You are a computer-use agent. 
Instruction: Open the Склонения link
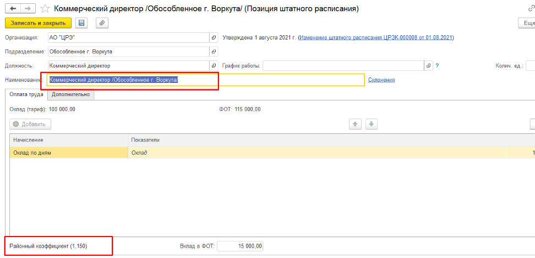pyautogui.click(x=381, y=80)
